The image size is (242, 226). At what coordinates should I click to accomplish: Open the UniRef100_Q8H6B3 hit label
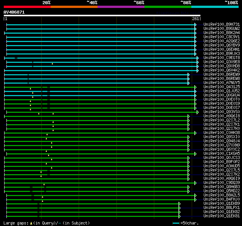(x=222, y=187)
